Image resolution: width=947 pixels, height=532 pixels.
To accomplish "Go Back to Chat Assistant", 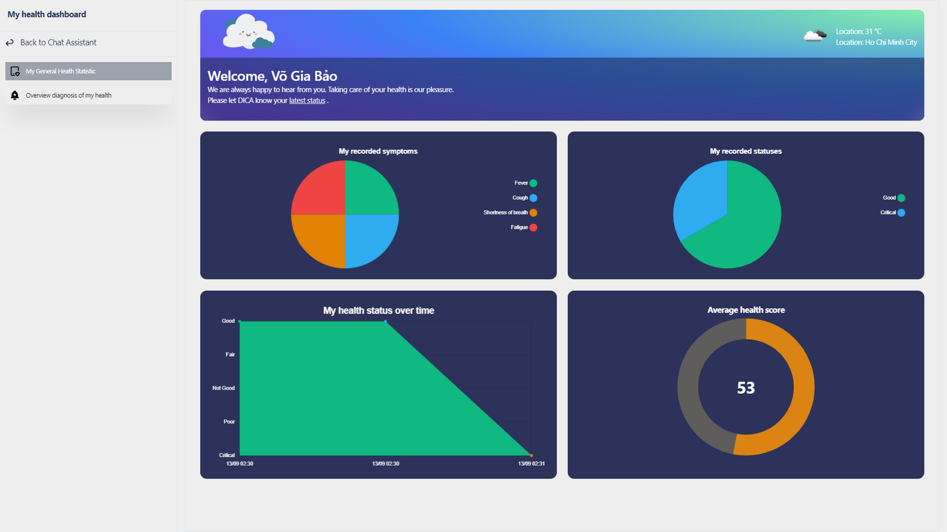I will click(x=58, y=43).
